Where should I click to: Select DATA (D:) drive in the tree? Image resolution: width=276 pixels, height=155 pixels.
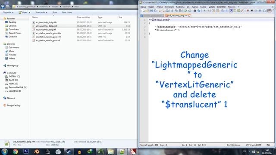coord(13,80)
